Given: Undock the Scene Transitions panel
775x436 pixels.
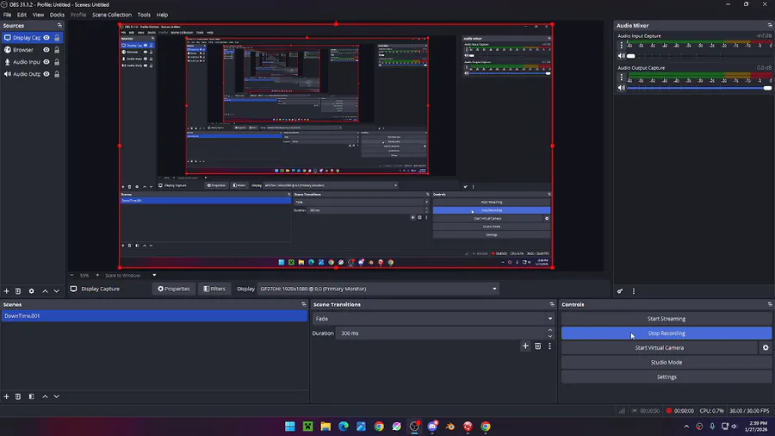Looking at the screenshot, I should point(552,304).
